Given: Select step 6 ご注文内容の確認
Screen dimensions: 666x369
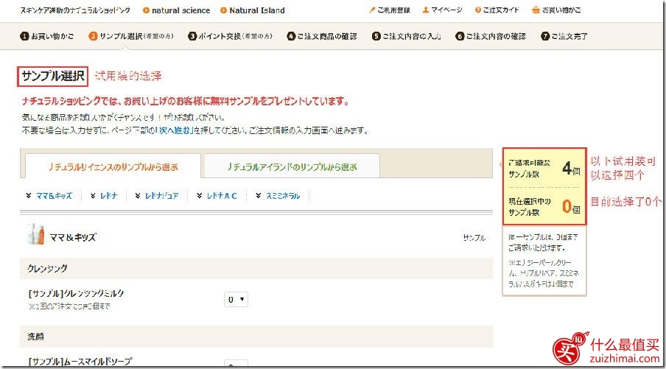Looking at the screenshot, I should pyautogui.click(x=491, y=37).
